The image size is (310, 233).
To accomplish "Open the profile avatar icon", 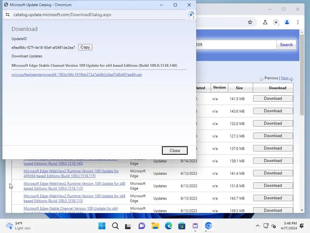I will [x=287, y=22].
